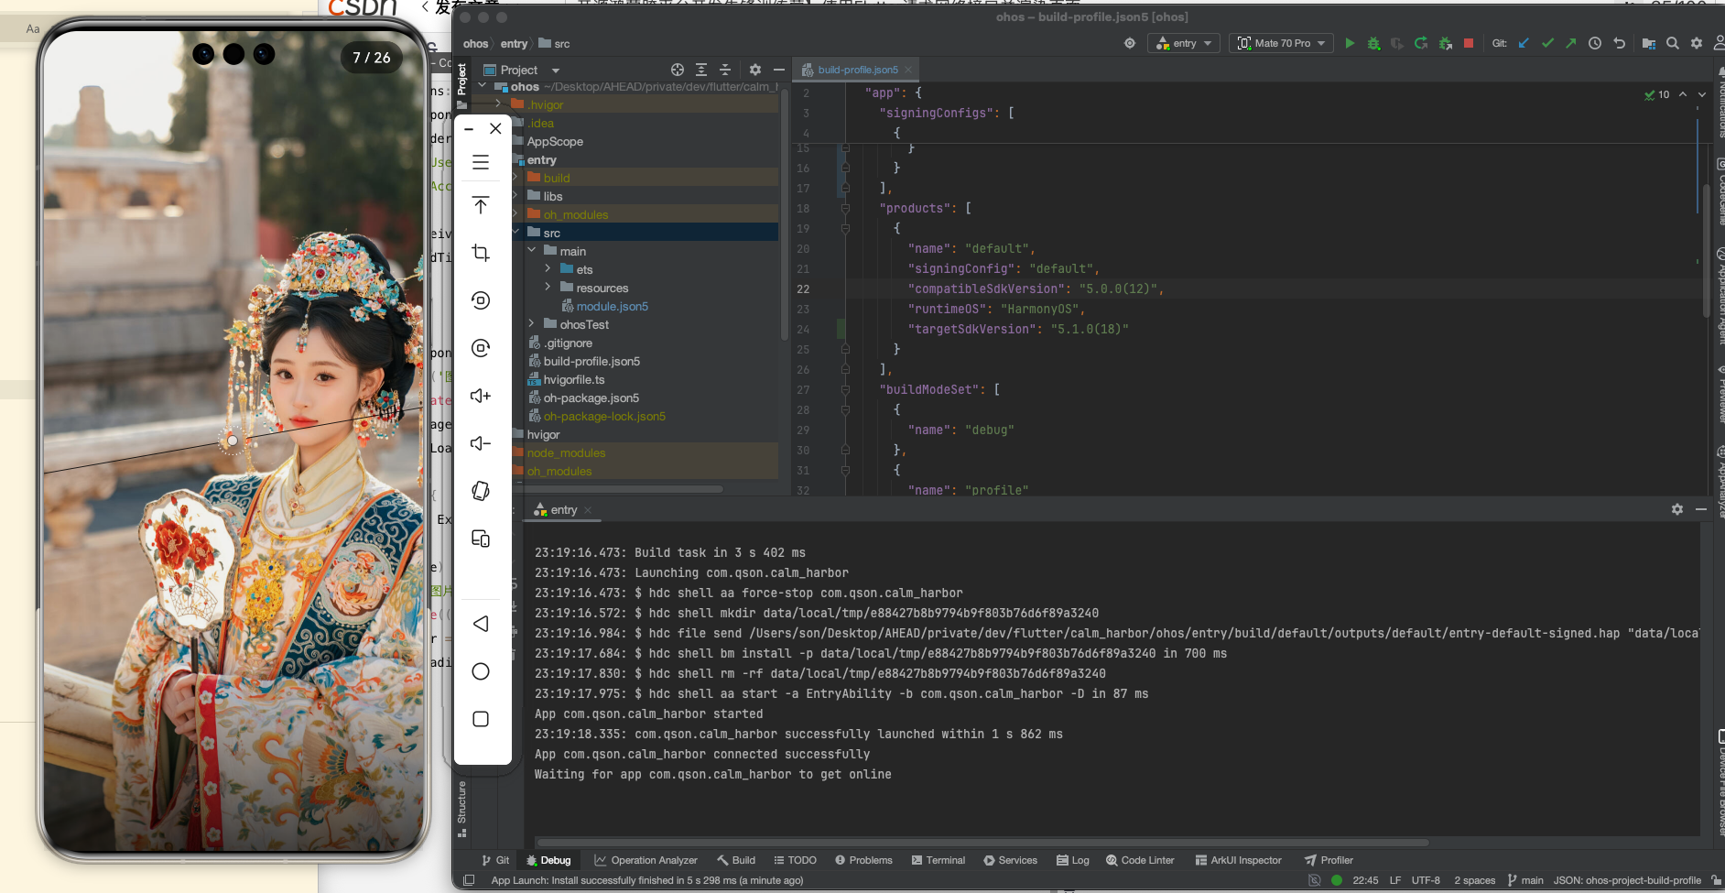This screenshot has width=1725, height=893.
Task: Go to next highlighted problem down arrow
Action: tap(1702, 94)
